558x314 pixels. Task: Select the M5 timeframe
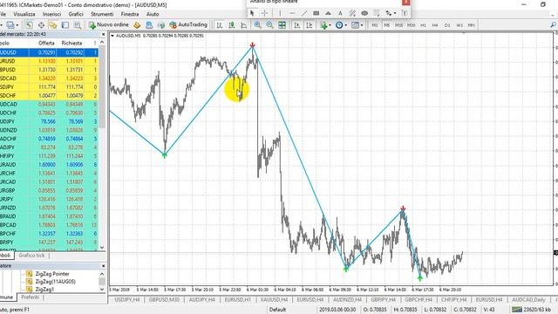[386, 25]
